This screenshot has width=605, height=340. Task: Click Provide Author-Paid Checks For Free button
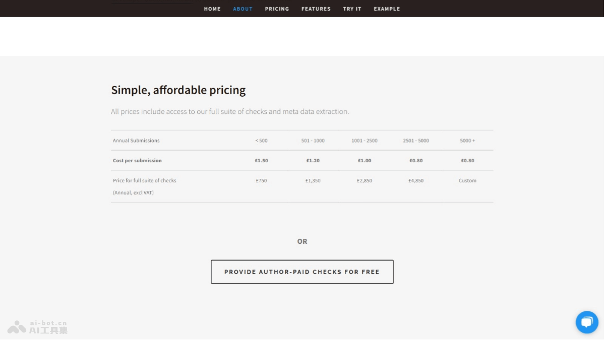[x=301, y=272]
